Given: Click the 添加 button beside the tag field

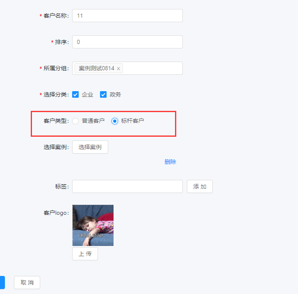Looking at the screenshot, I should [x=200, y=186].
